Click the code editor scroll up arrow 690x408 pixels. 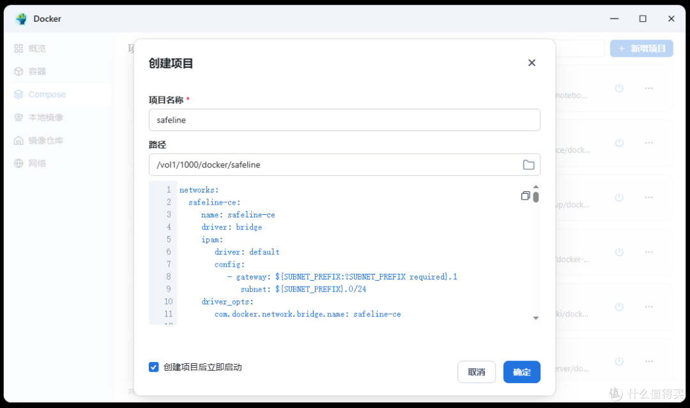pos(535,187)
